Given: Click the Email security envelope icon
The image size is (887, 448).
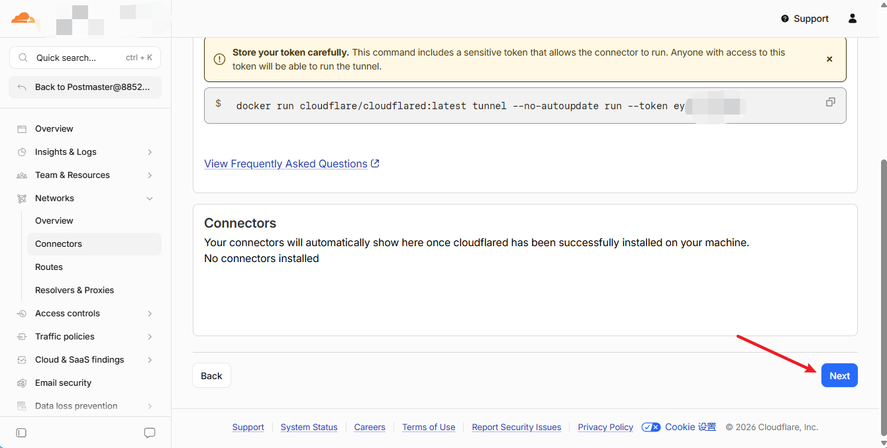Looking at the screenshot, I should click(x=22, y=383).
